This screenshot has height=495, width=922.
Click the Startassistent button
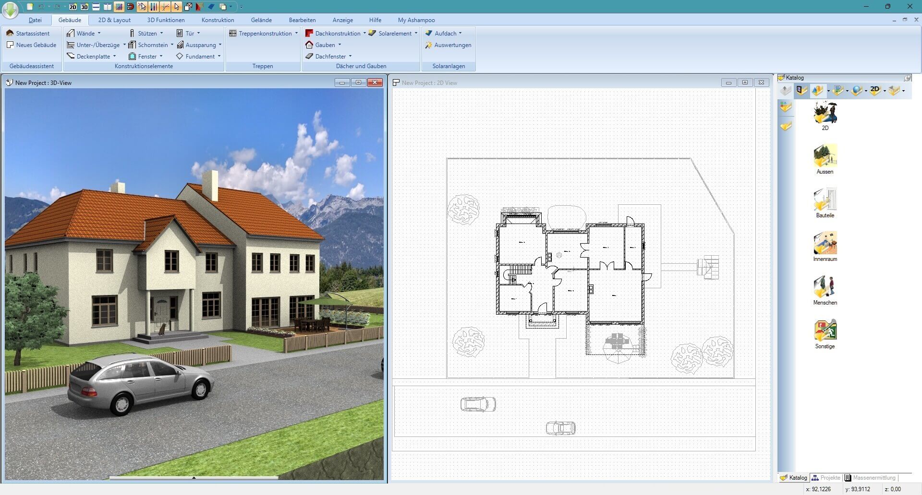pos(32,33)
